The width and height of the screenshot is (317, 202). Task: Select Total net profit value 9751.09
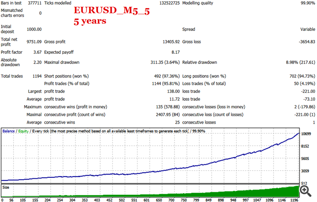click(x=34, y=42)
